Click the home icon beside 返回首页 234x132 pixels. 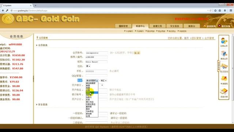pyautogui.click(x=205, y=26)
